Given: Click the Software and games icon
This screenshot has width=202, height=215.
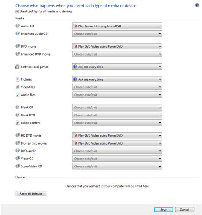Looking at the screenshot, I should [18, 67].
